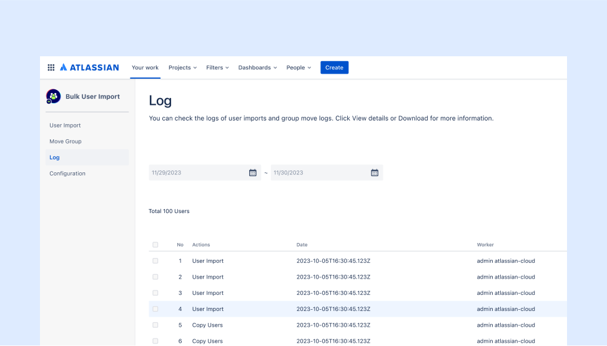Click the Bulk User Import title

coord(92,96)
